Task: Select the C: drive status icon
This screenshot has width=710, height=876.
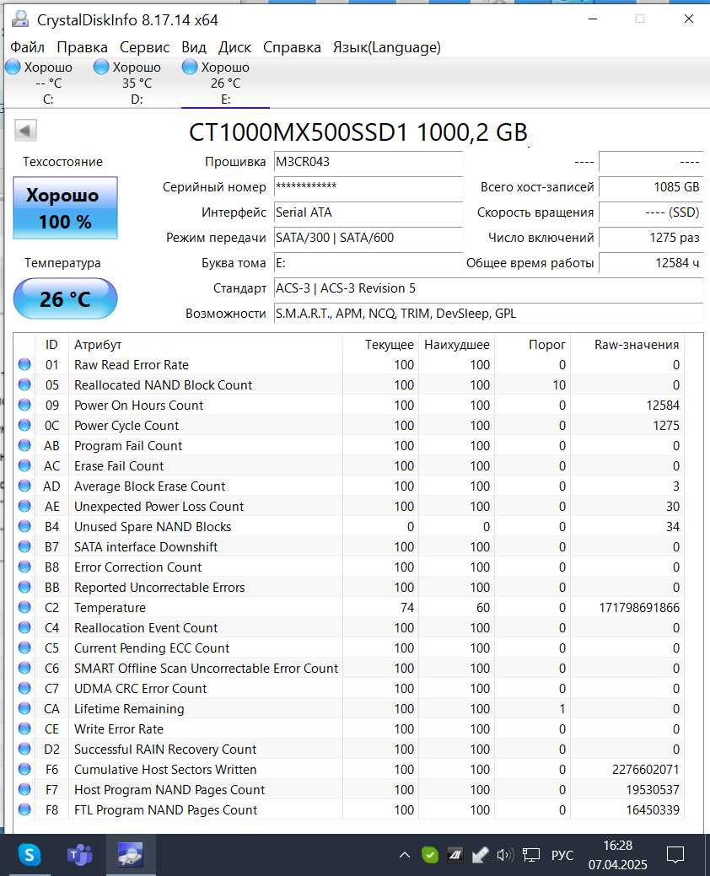Action: click(13, 67)
